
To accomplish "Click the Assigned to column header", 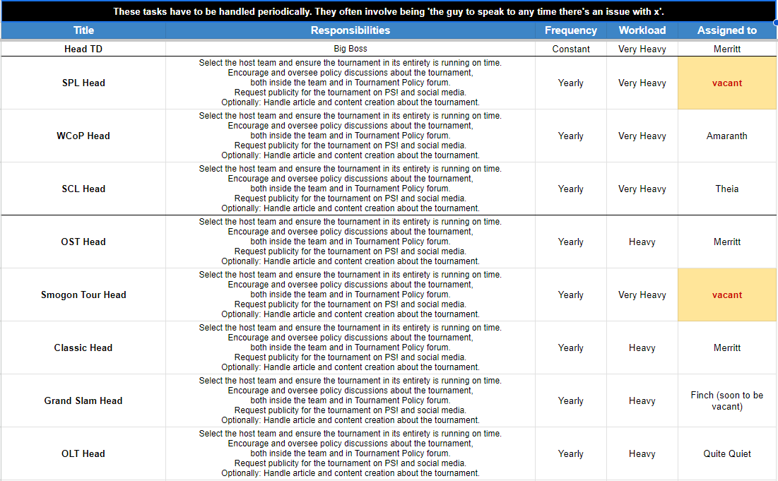I will [727, 30].
